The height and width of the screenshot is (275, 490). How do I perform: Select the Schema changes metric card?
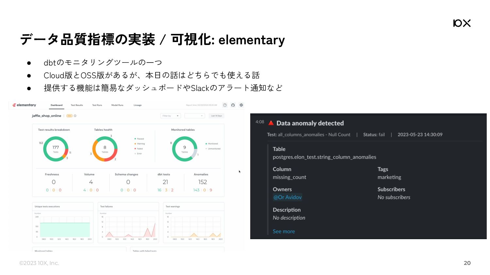point(128,182)
